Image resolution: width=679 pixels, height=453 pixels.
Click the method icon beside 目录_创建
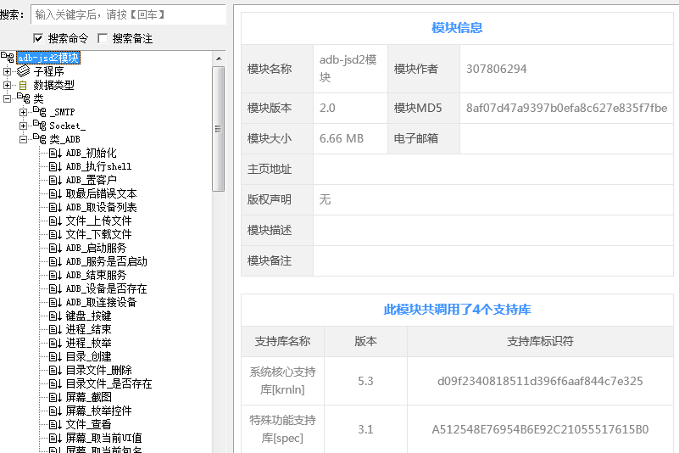click(55, 357)
